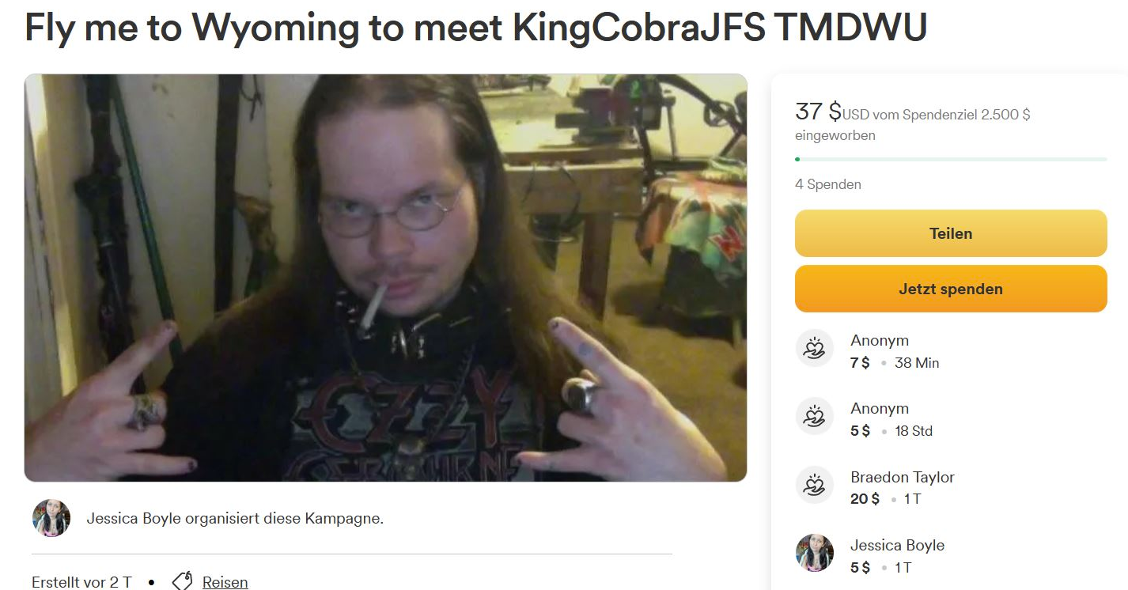
Task: Open the Reisen category link
Action: 225,582
